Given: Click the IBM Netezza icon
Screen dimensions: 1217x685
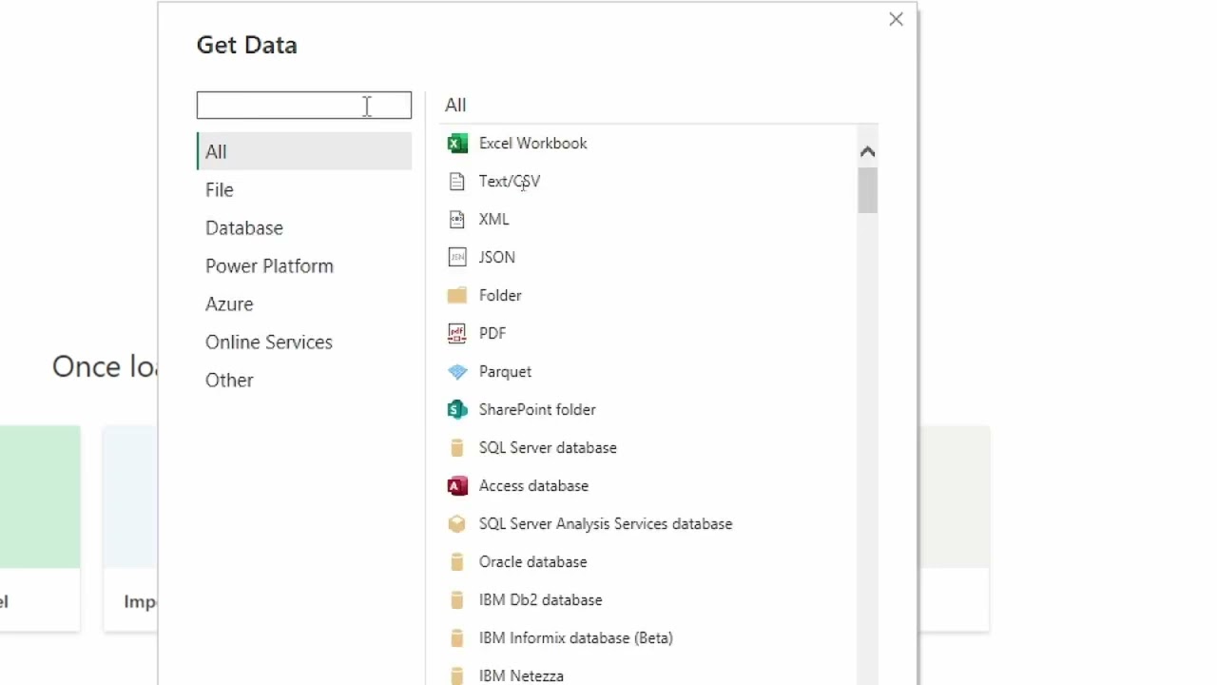Looking at the screenshot, I should coord(457,675).
